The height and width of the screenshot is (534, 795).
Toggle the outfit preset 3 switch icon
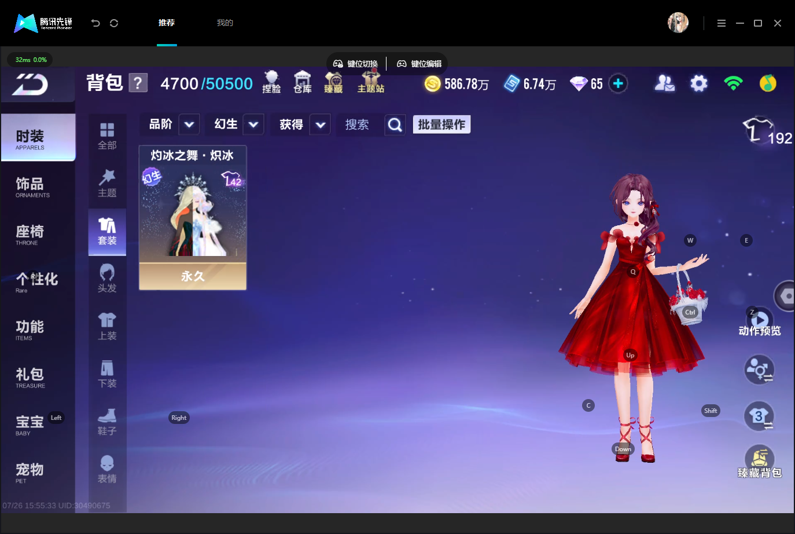tap(759, 416)
